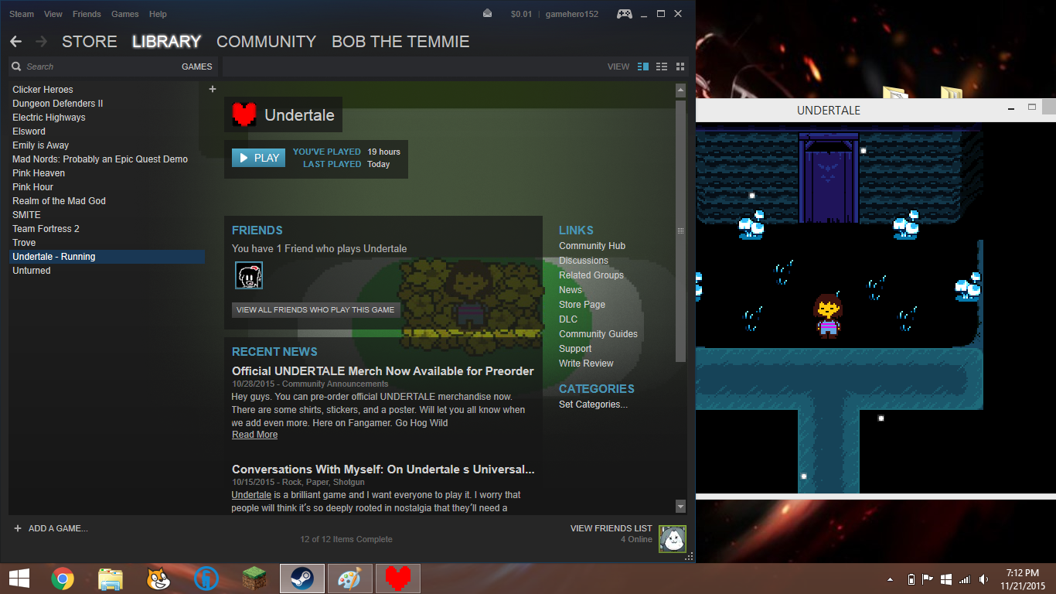This screenshot has height=594, width=1056.
Task: Open Paint from the taskbar
Action: click(350, 578)
